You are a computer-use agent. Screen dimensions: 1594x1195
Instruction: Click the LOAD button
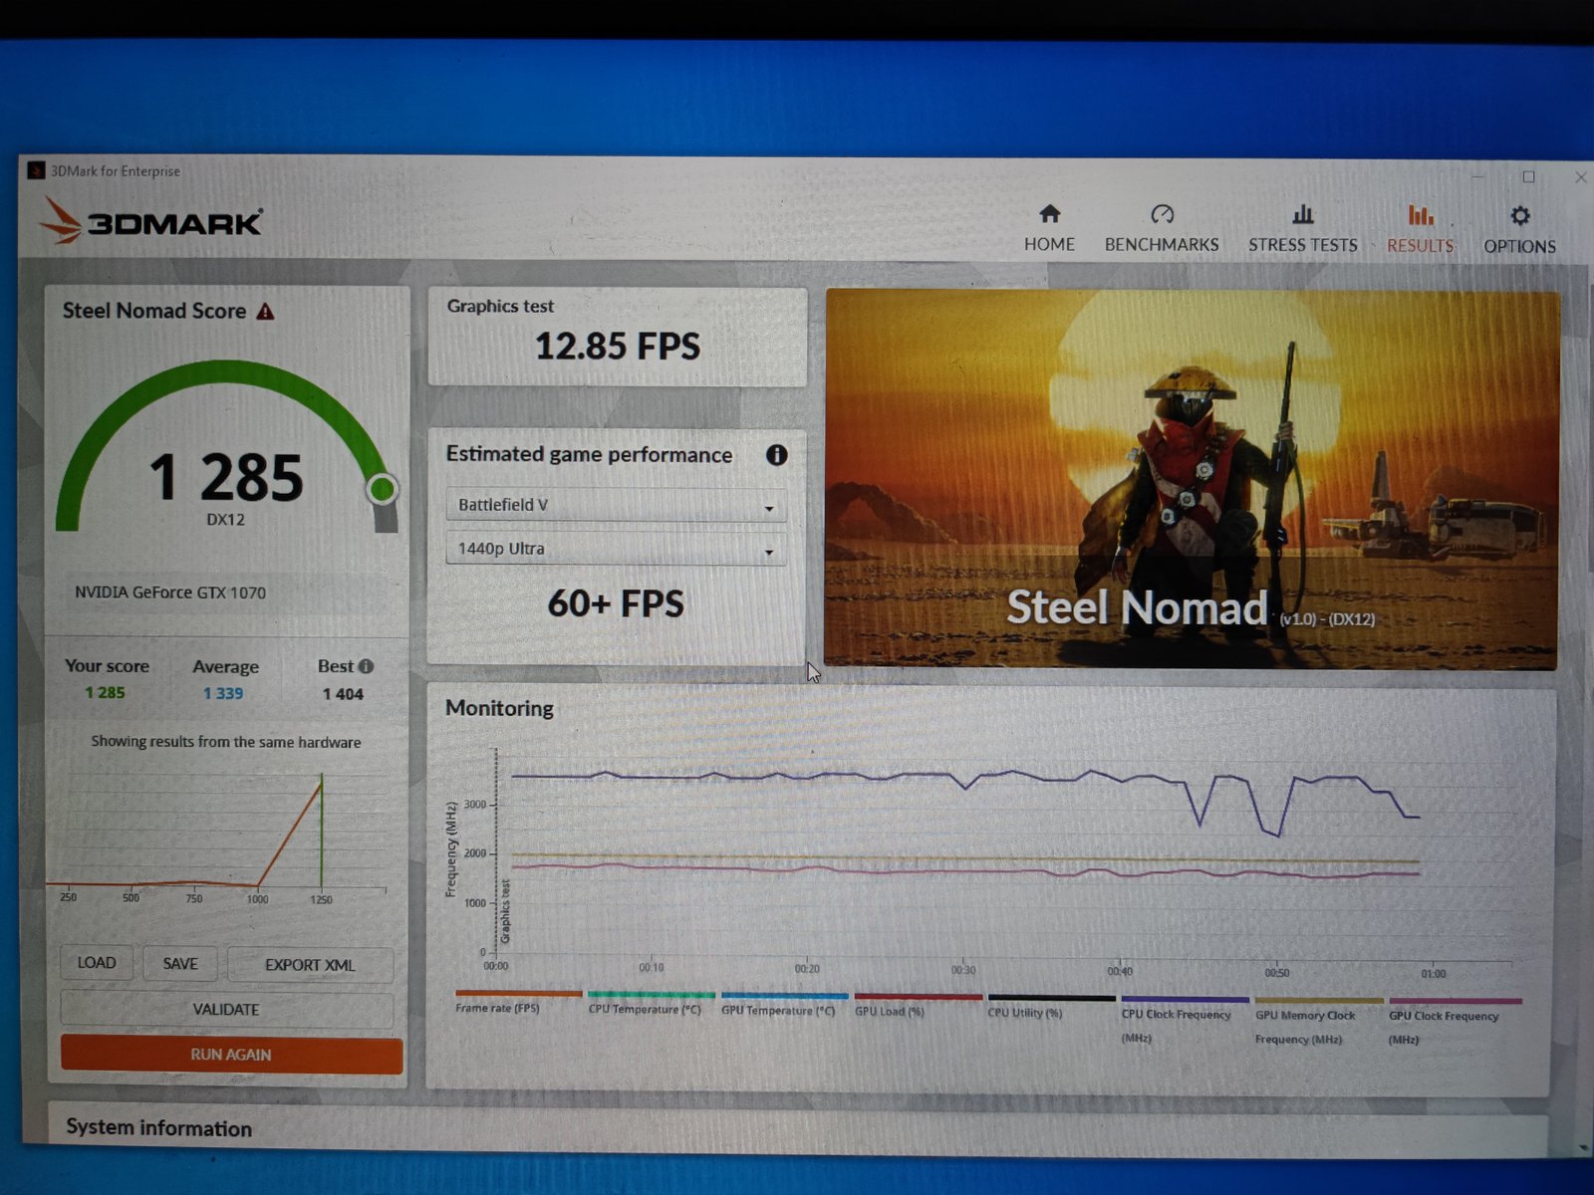click(x=97, y=963)
